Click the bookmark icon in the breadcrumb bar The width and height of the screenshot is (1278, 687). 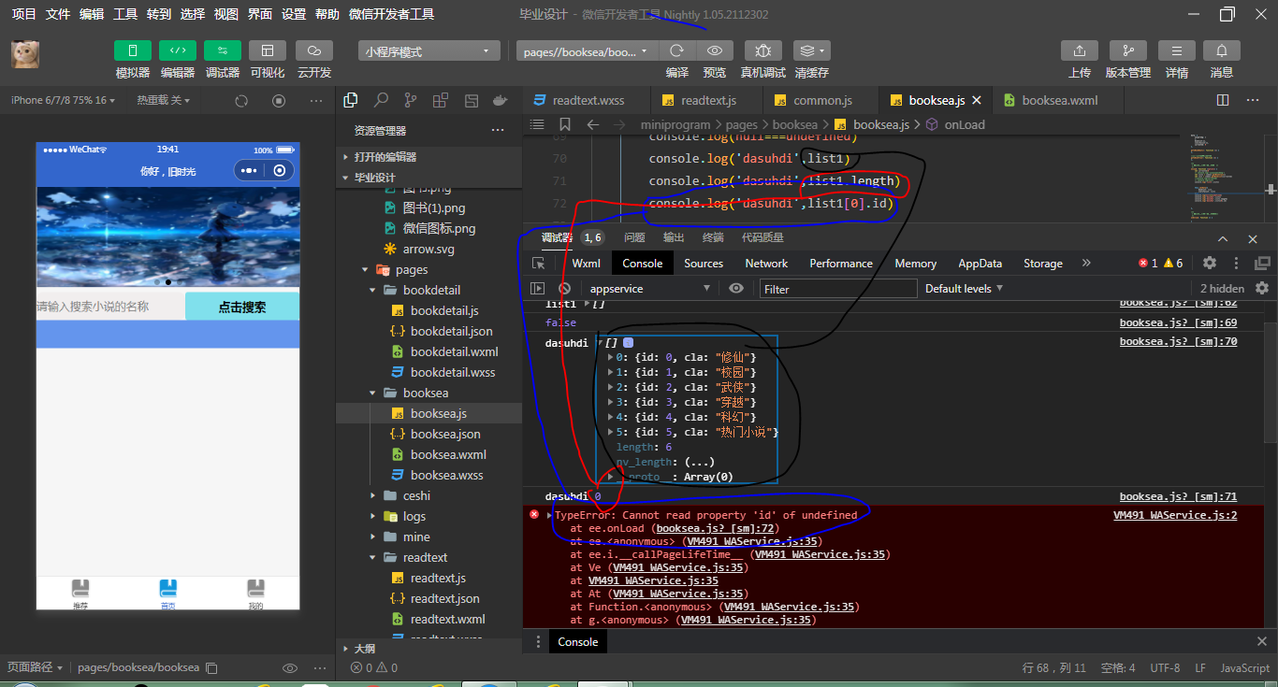565,124
